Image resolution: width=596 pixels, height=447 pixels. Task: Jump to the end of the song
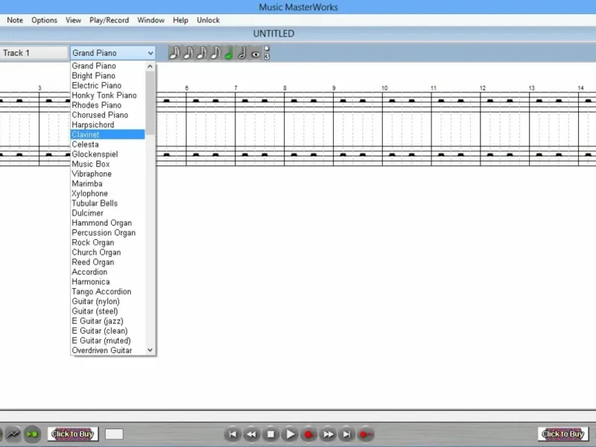pyautogui.click(x=346, y=434)
